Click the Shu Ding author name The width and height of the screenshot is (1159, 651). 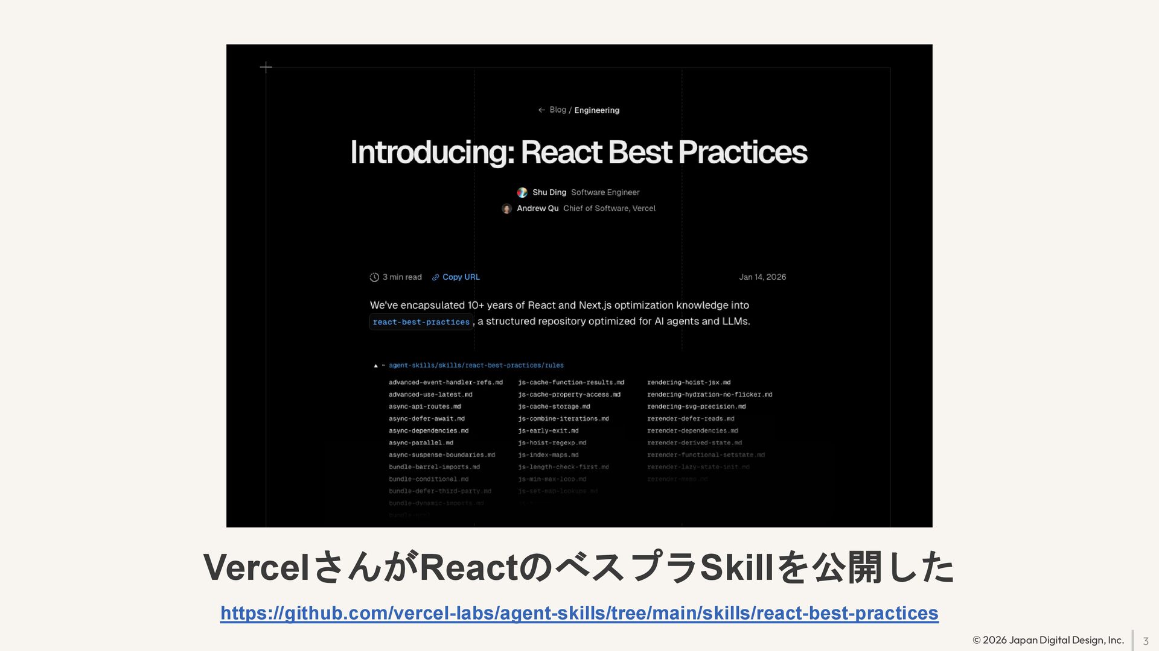coord(549,192)
